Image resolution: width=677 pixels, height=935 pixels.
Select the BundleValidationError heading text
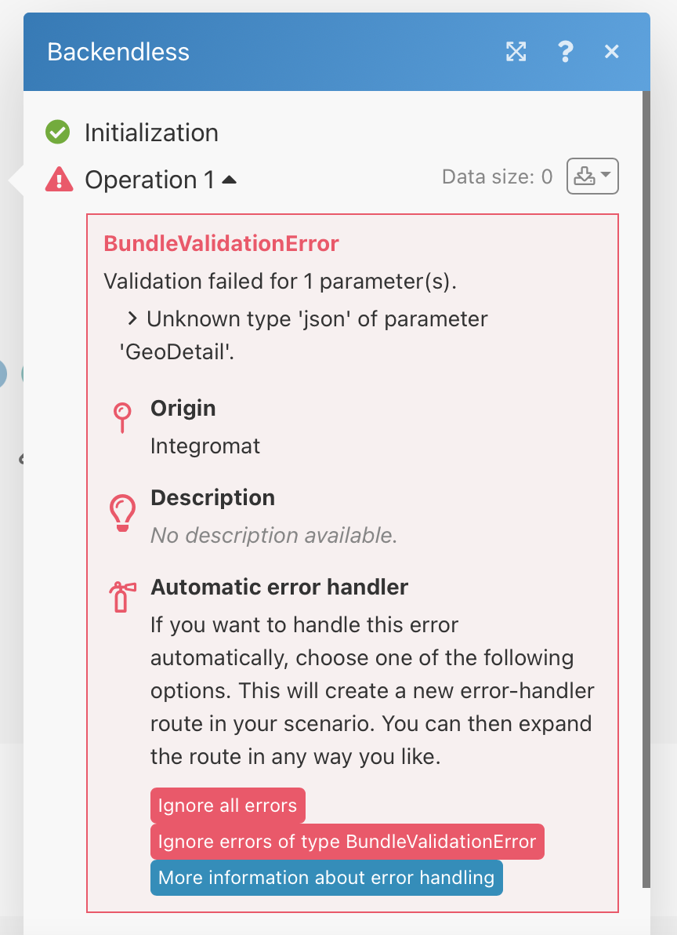pos(221,243)
